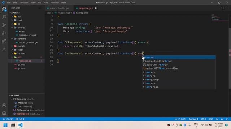Open Explorer panel ellipsis menu
The height and width of the screenshot is (129, 231).
(41, 8)
